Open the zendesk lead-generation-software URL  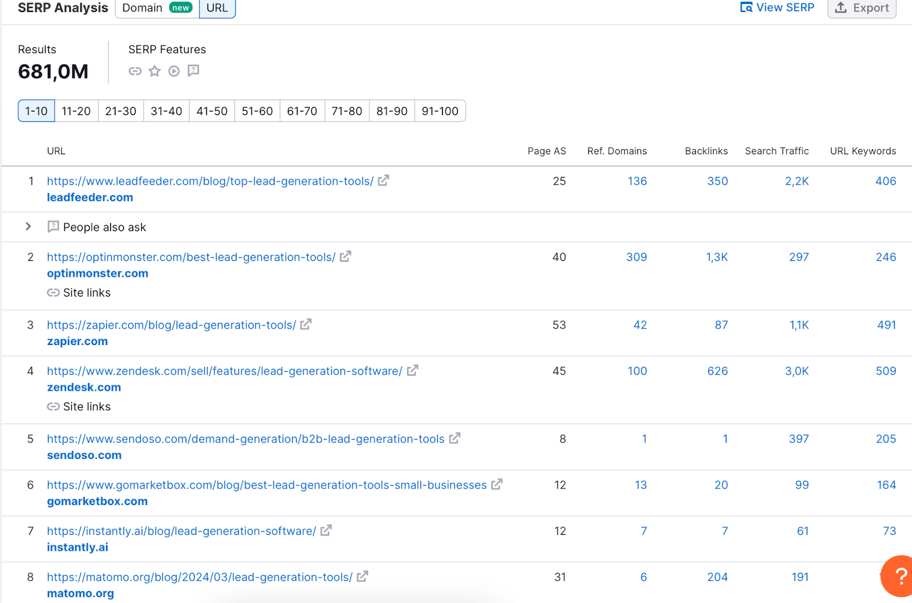coord(225,371)
